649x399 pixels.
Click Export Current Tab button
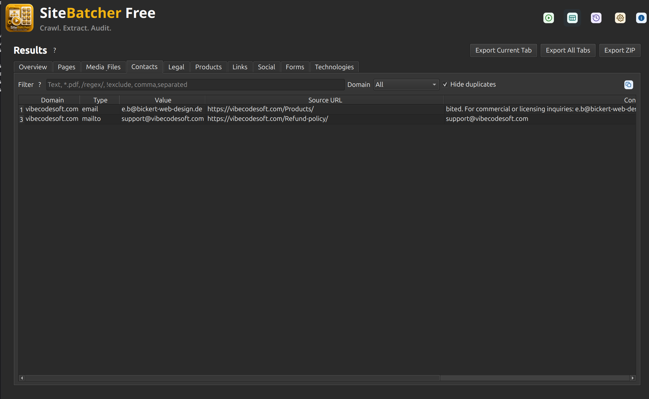503,50
